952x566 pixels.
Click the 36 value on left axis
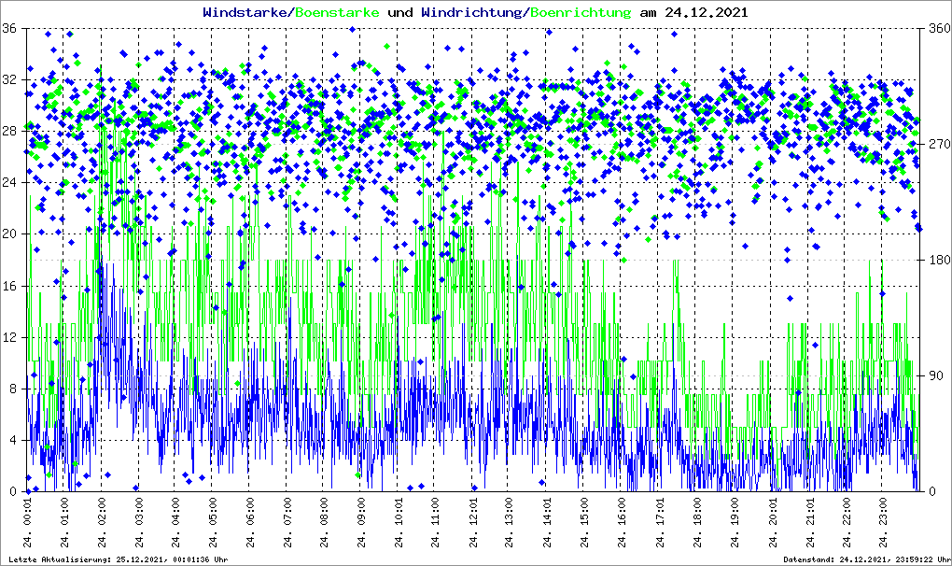pos(8,29)
